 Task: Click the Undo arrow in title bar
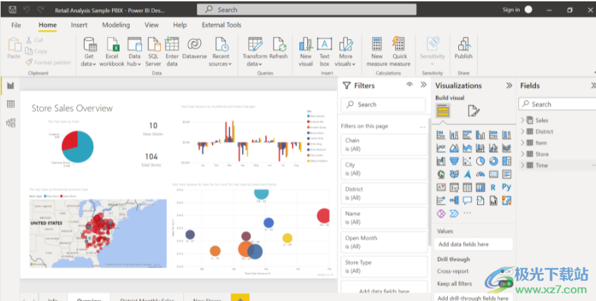pos(27,10)
